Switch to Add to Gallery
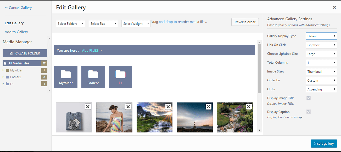Screen dimensions: 341x152 [16, 32]
